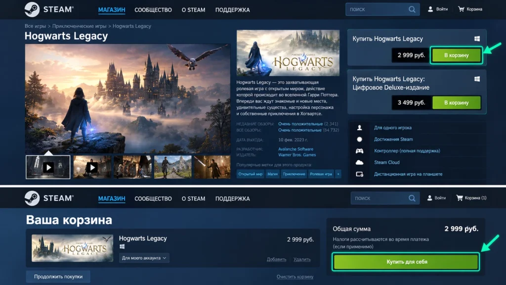Open О STEAM on the store page
Screen dimensions: 506x285
pyautogui.click(x=193, y=10)
